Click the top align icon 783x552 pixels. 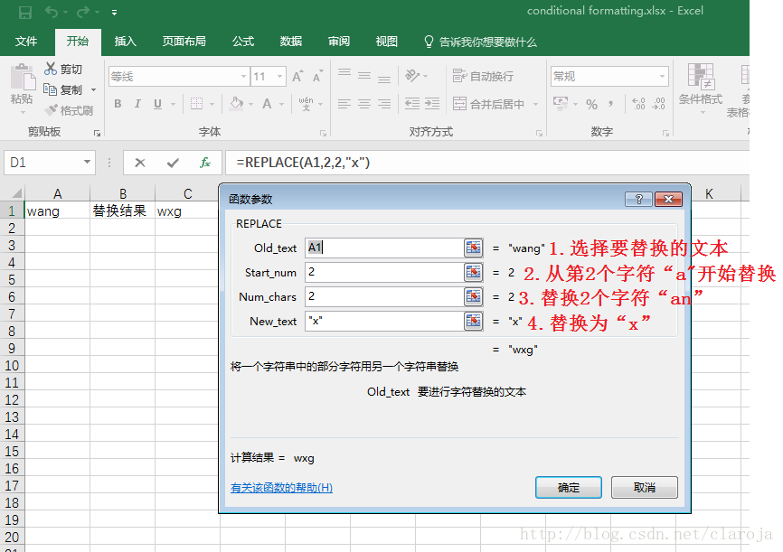coord(344,75)
